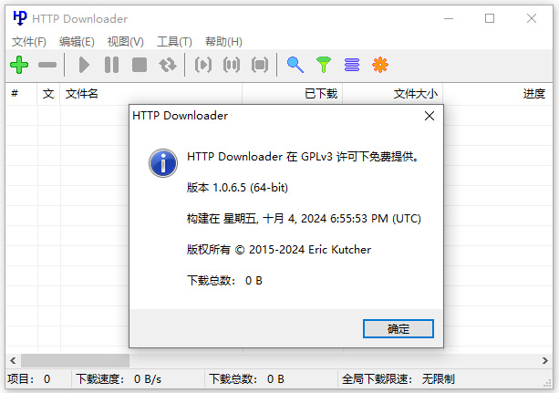Image resolution: width=559 pixels, height=393 pixels.
Task: Open the 工具(T) menu
Action: click(x=174, y=42)
